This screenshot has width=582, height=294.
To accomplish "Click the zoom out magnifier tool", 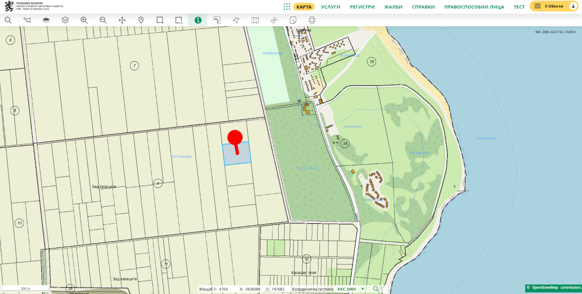I will [x=103, y=20].
